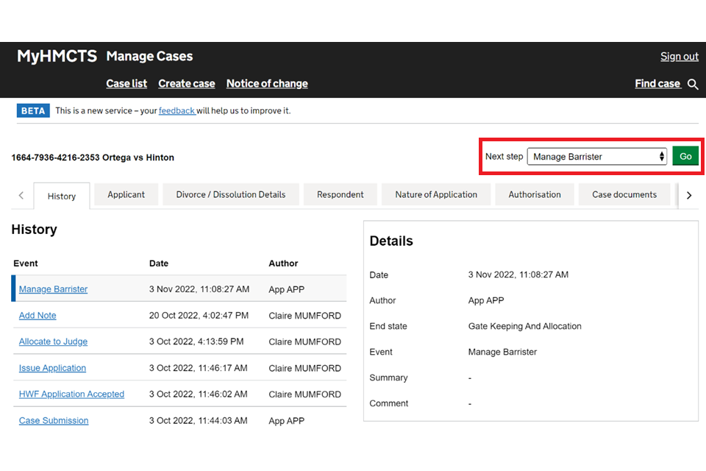The width and height of the screenshot is (706, 471).
Task: Open the Applicant tab
Action: (x=126, y=194)
